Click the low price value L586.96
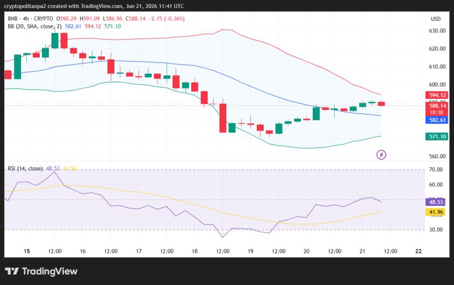The width and height of the screenshot is (454, 285). pos(113,19)
